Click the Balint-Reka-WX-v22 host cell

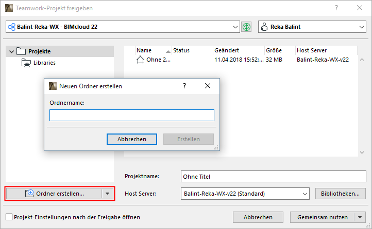pos(323,60)
